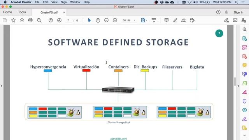Collapse the right tools pane
Viewport: 249px width, 140px height.
tap(238, 86)
